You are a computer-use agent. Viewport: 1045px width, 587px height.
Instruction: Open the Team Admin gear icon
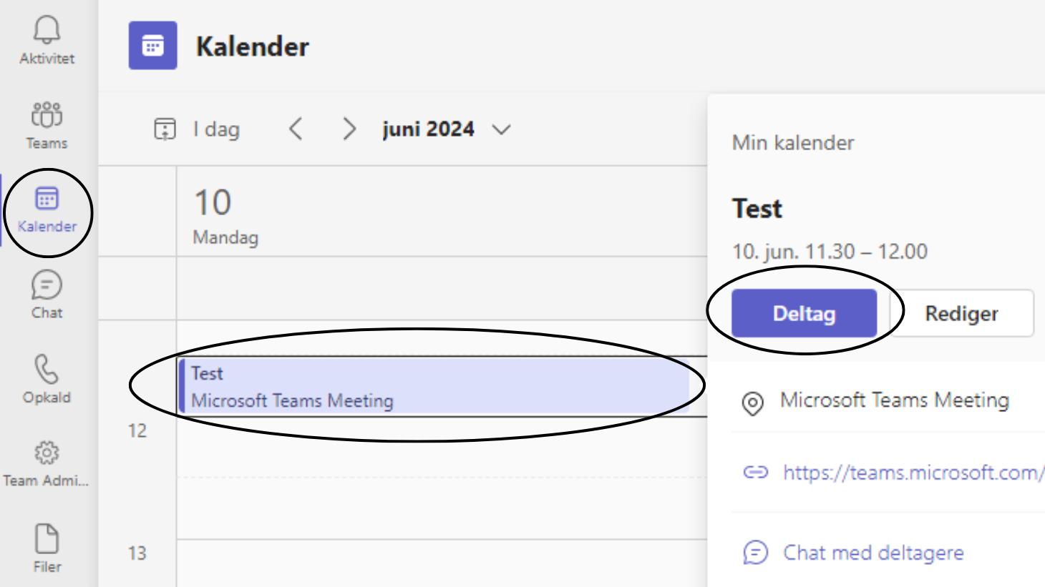coord(47,453)
